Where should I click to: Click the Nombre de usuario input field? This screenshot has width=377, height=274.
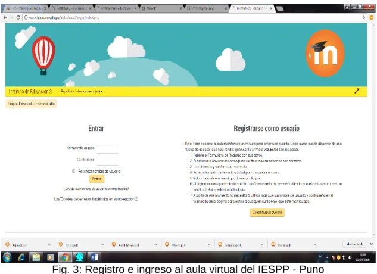point(108,149)
